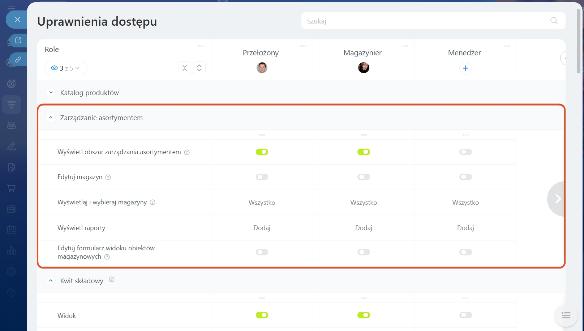Click the search magnifier icon
Screen dimensions: 584x331
554,21
